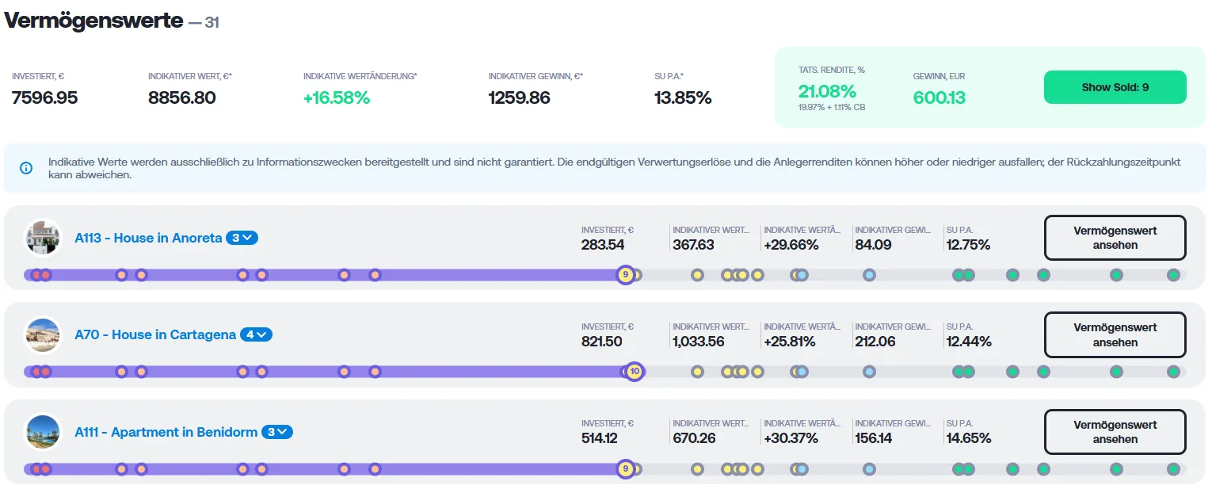Image resolution: width=1212 pixels, height=489 pixels.
Task: Select stage 9 marker on Anoreta timeline
Action: pos(625,275)
